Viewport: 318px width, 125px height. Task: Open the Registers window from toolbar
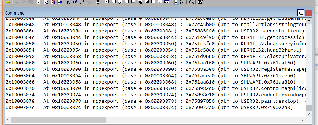pyautogui.click(x=127, y=2)
